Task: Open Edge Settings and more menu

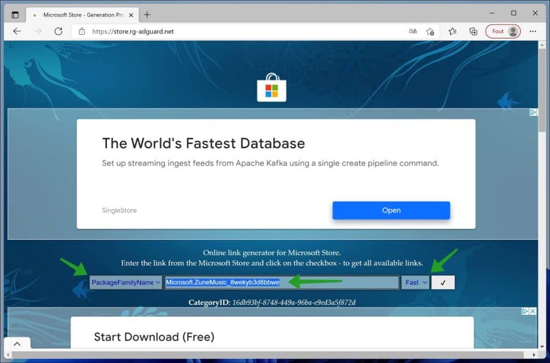Action: pos(533,32)
